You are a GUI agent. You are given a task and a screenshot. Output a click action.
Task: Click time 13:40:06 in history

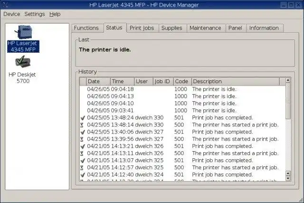pyautogui.click(x=123, y=132)
